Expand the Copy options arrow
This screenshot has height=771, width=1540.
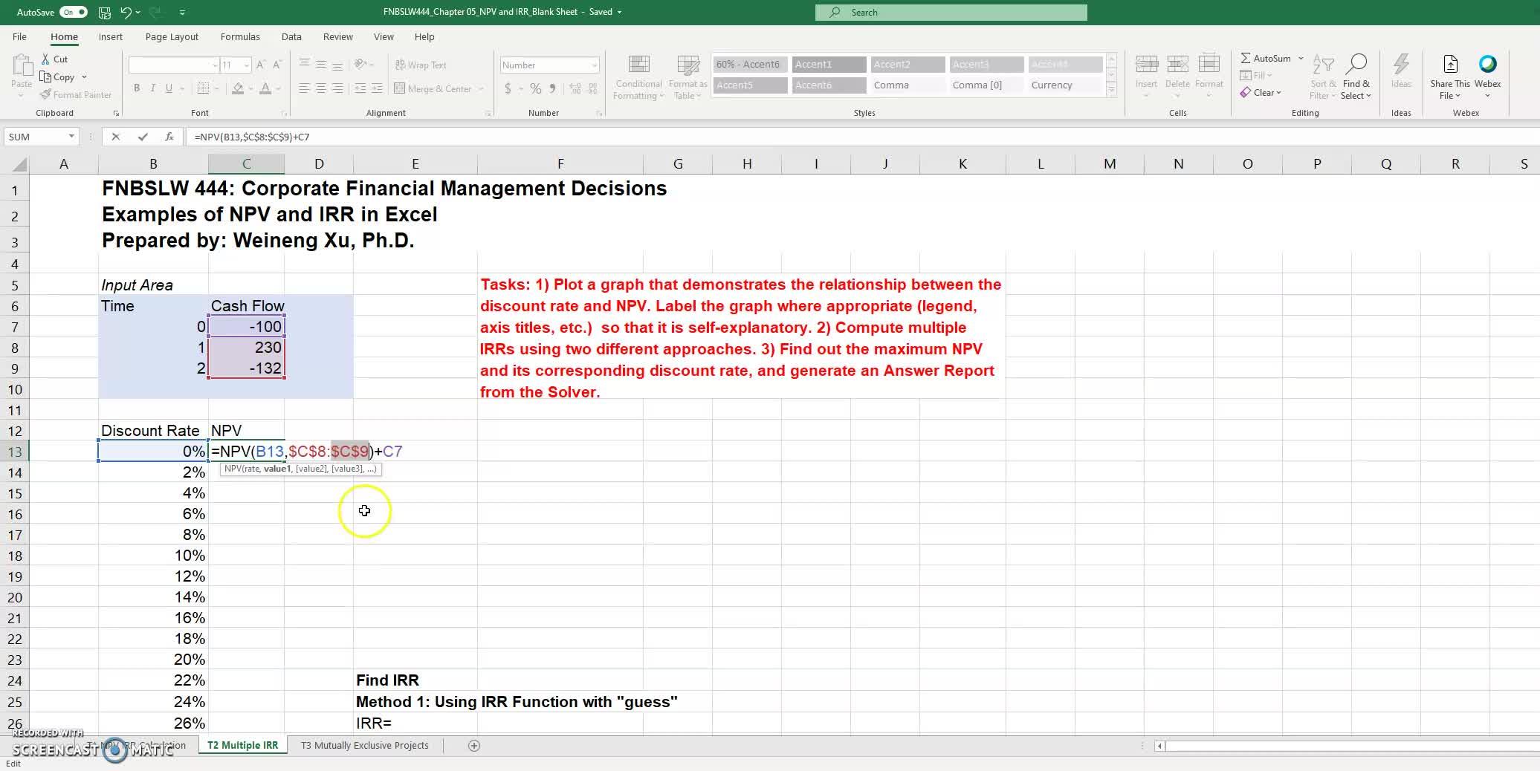pyautogui.click(x=84, y=77)
